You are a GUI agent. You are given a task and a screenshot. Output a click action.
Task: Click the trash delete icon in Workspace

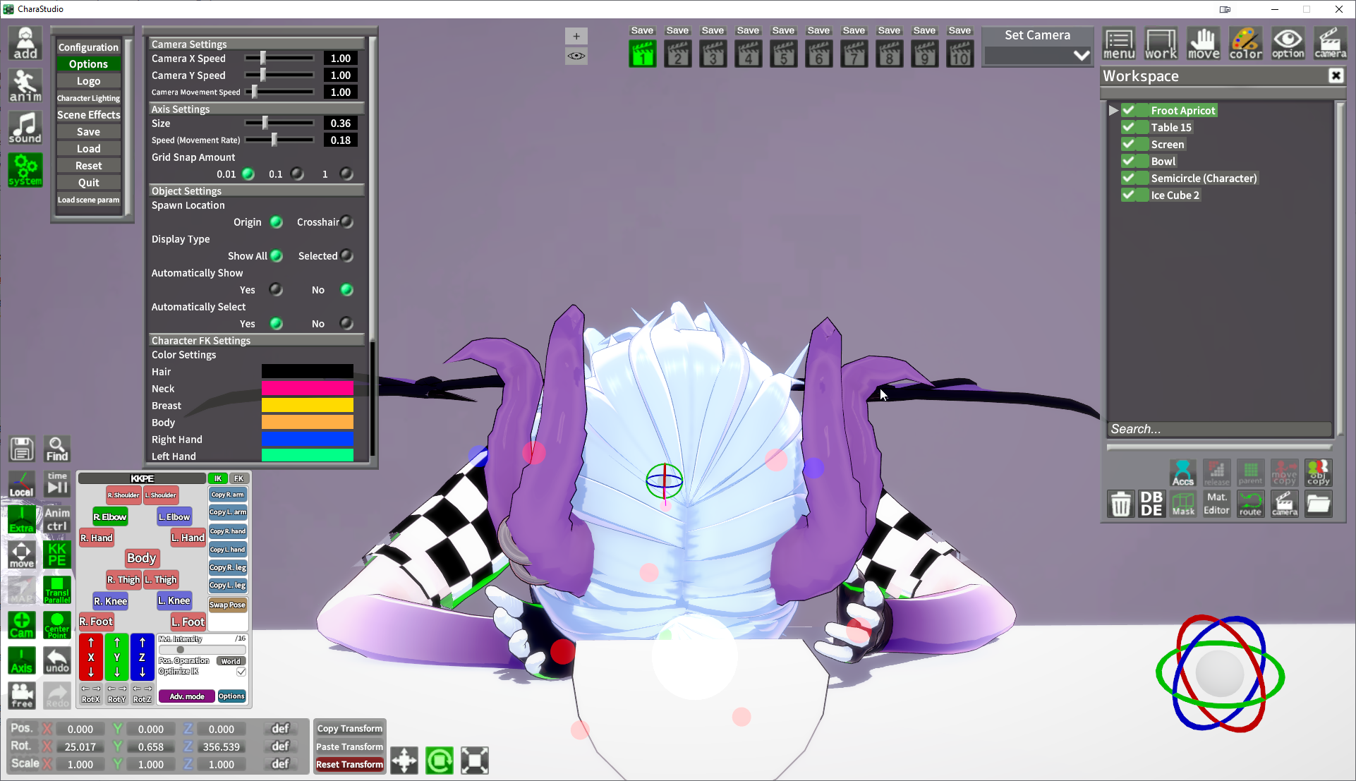pos(1120,504)
